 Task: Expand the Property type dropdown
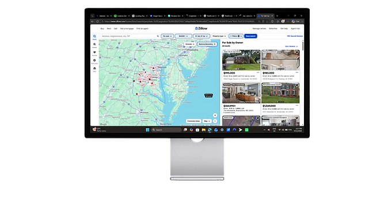point(219,36)
